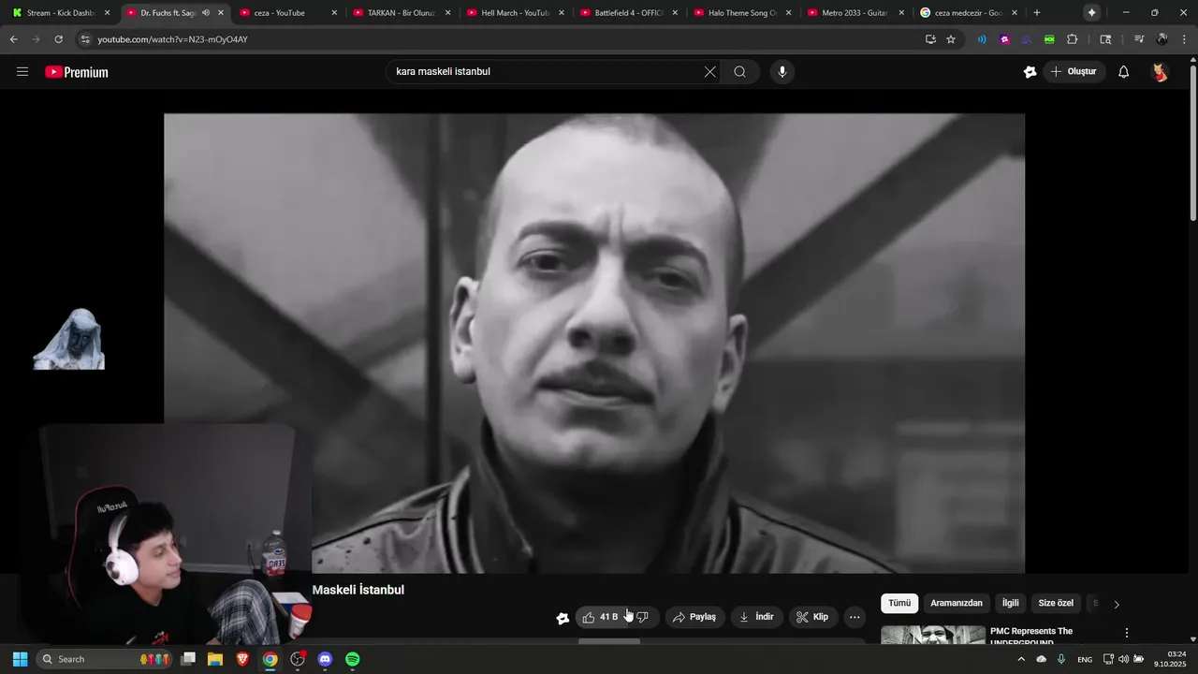Dislike the Maskeli İstanbul video
Screen dimensions: 1198x674
(642, 617)
